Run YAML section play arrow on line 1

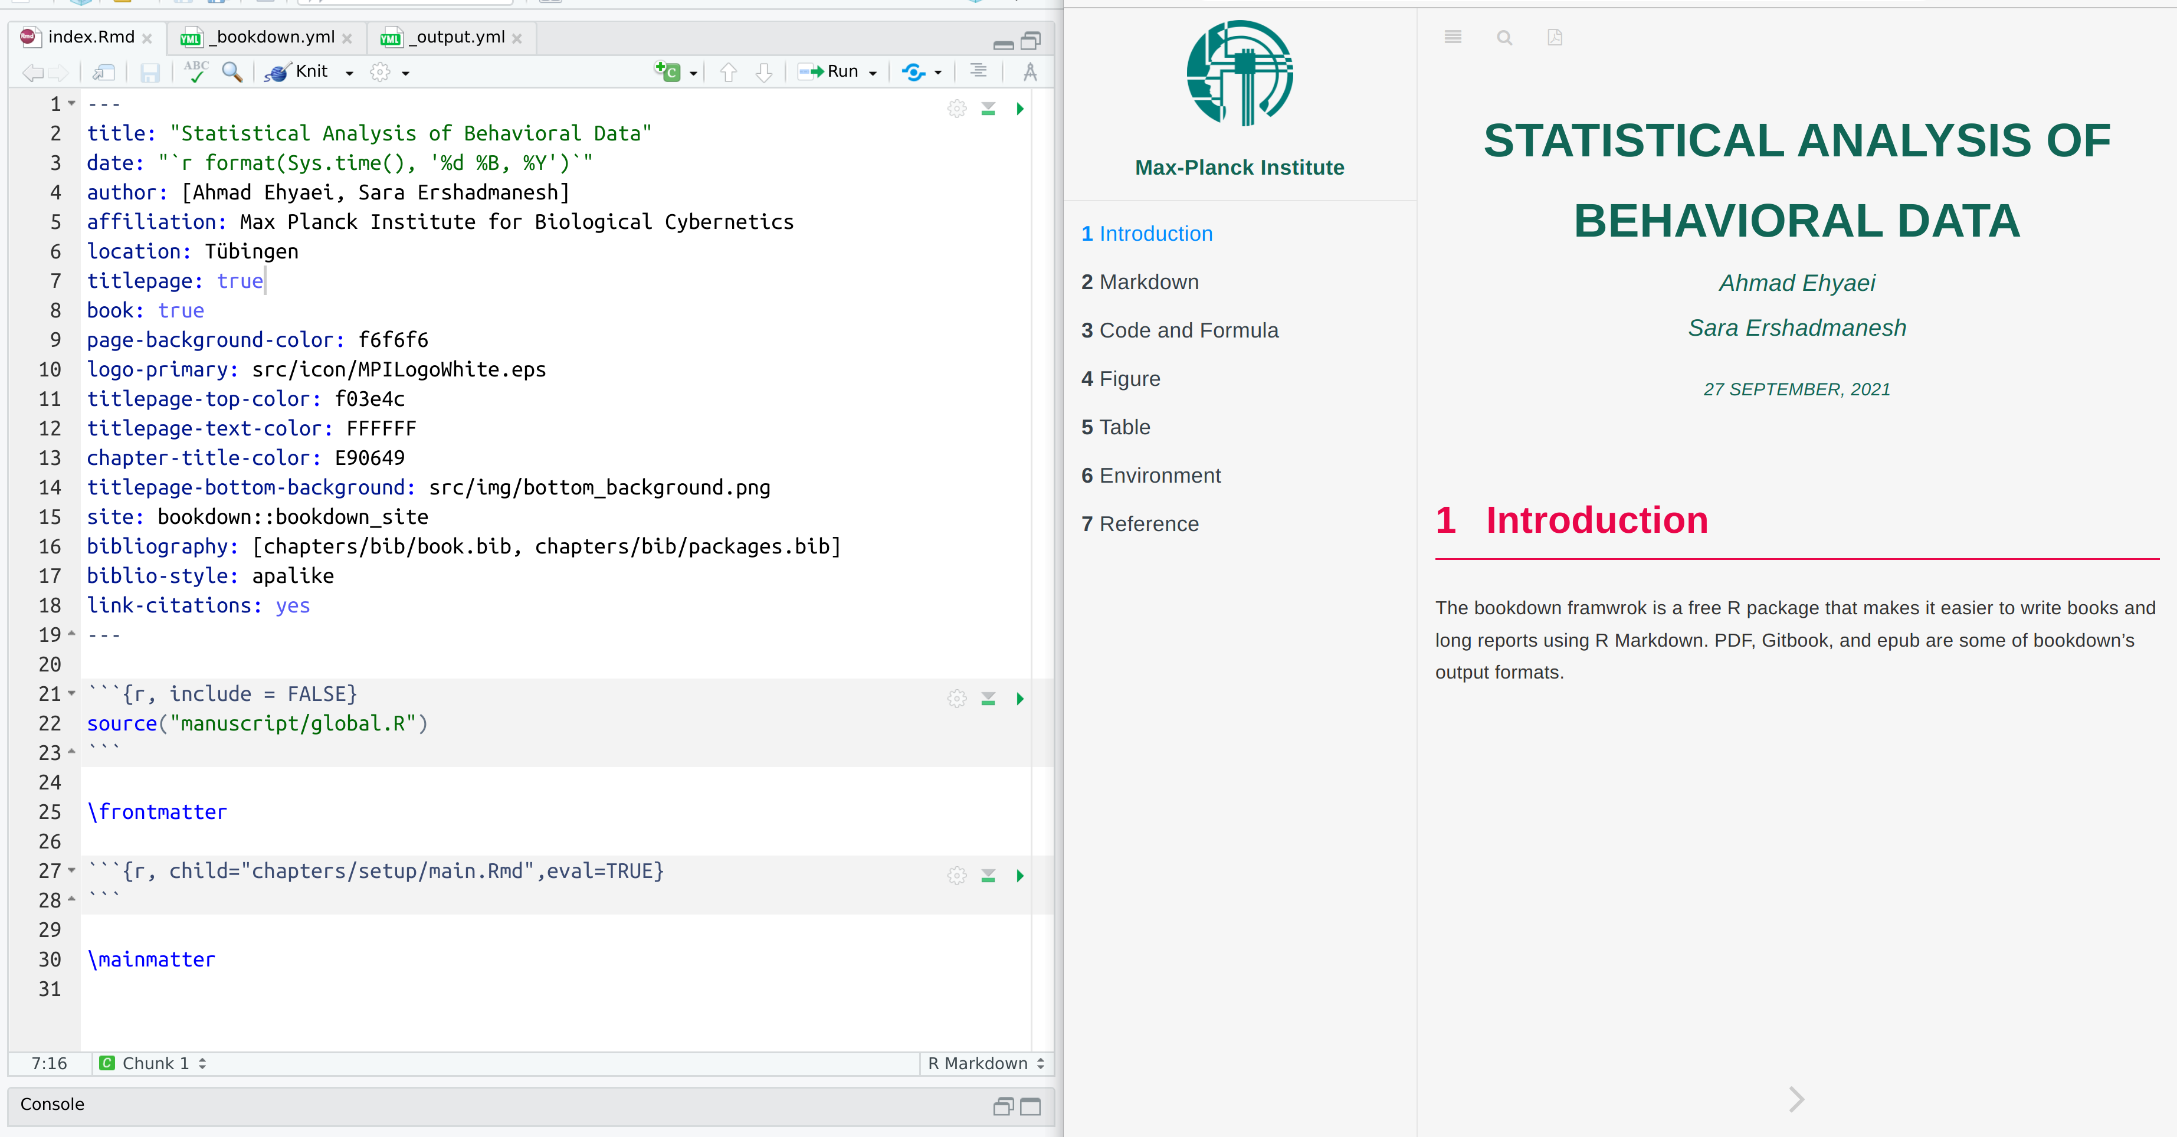coord(1020,108)
